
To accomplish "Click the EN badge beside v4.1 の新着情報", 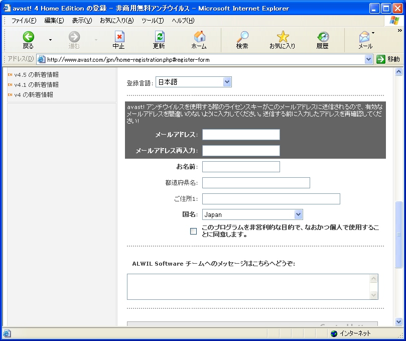I will (10, 85).
